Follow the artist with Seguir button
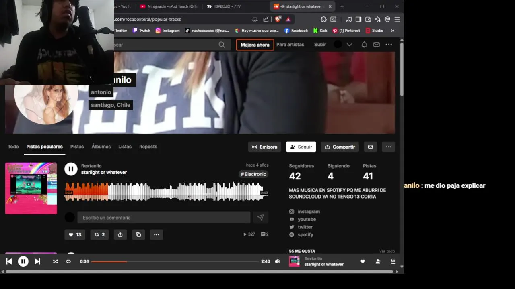 coord(301,147)
